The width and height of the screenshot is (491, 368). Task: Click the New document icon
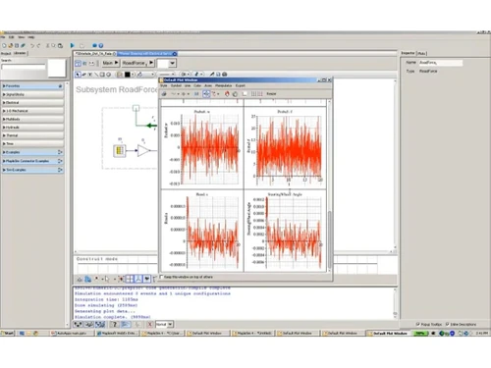(x=4, y=45)
